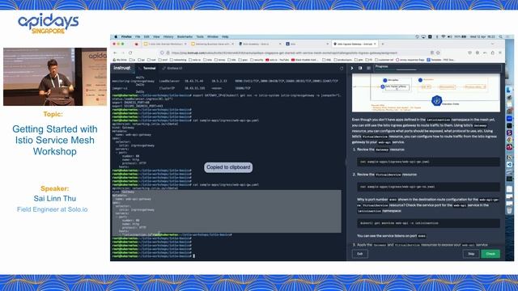Click the green Check button
The width and height of the screenshot is (518, 291).
490,254
